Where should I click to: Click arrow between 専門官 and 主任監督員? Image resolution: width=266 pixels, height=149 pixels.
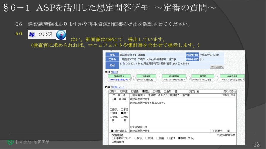click(217, 78)
